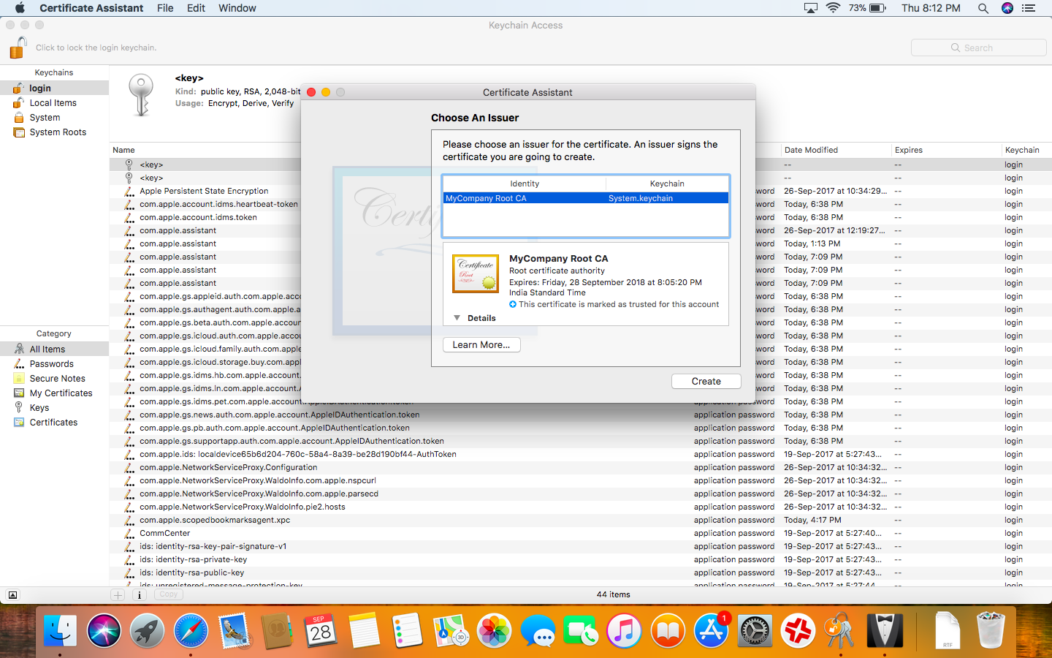The height and width of the screenshot is (658, 1052).
Task: Click the battery status in menu bar
Action: [867, 8]
